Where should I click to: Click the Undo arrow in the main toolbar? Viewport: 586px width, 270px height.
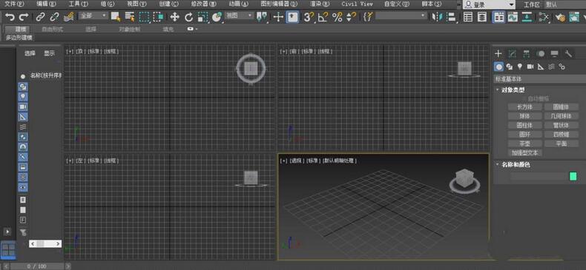[10, 17]
